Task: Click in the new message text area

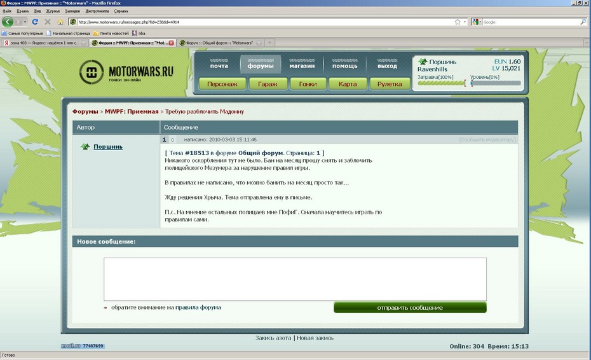Action: (x=295, y=279)
